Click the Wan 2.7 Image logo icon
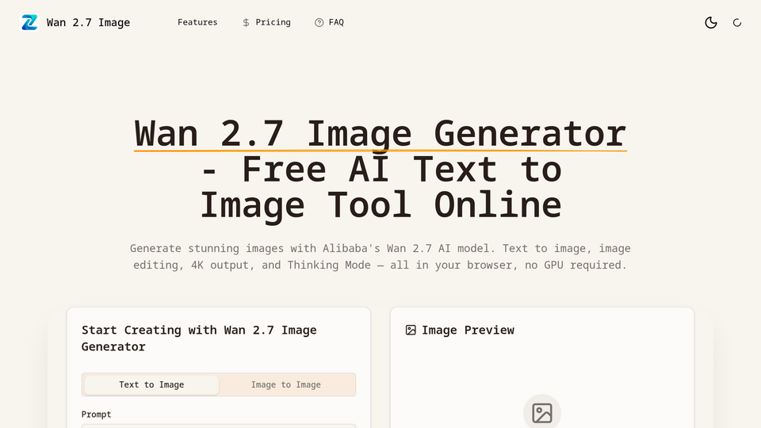The height and width of the screenshot is (428, 761). 29,22
